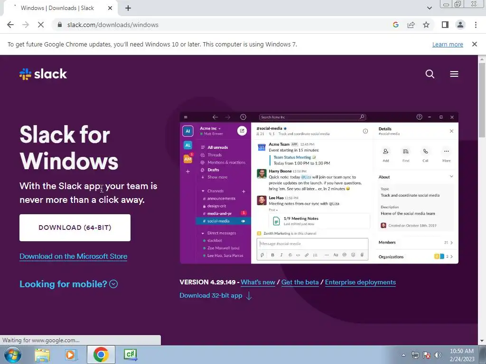Dismiss the Chrome update notification bar
Viewport: 486px width, 364px height.
pyautogui.click(x=474, y=44)
